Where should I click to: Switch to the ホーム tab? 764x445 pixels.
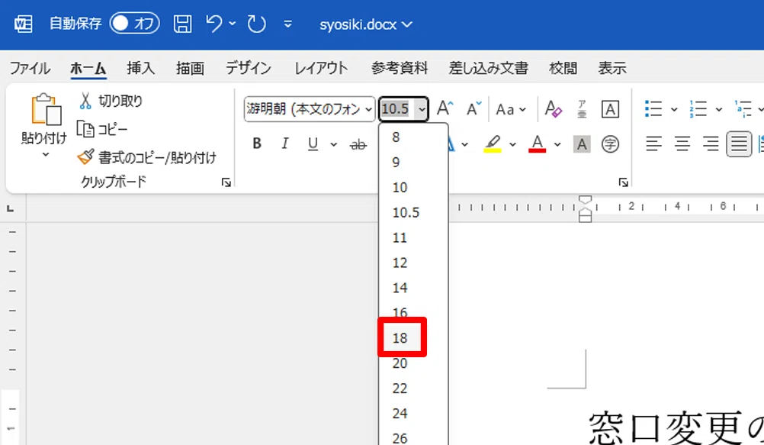tap(88, 68)
